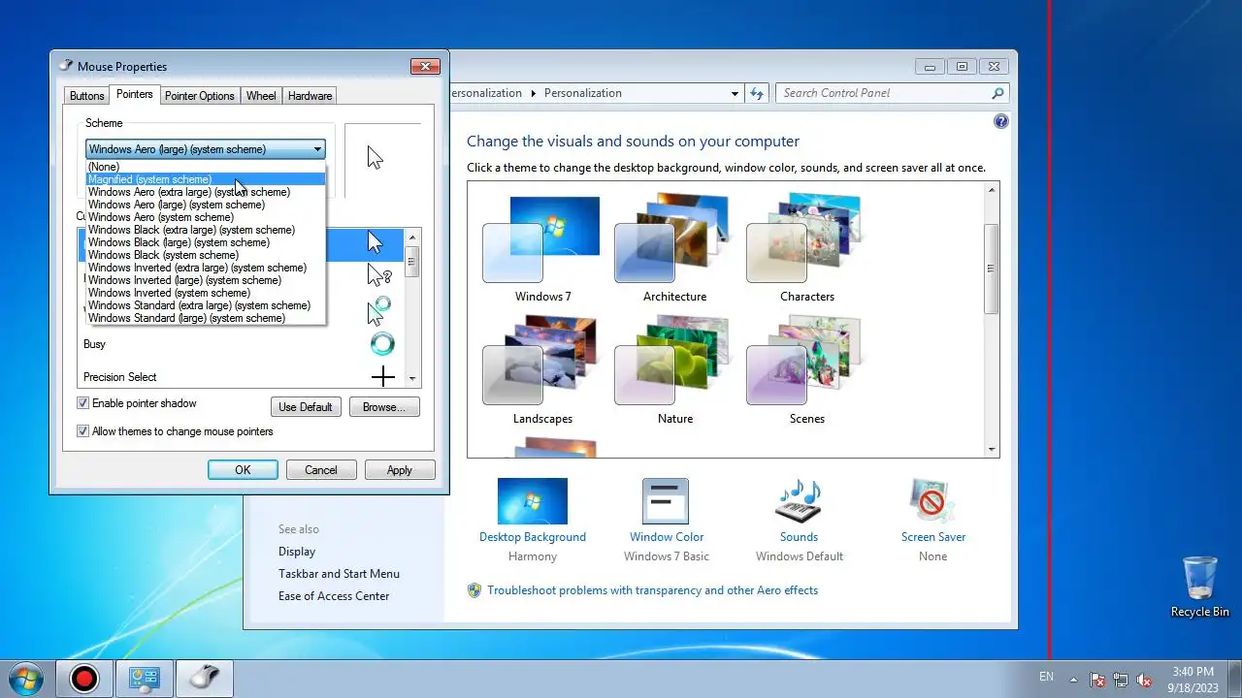Viewport: 1242px width, 698px height.
Task: Click the network tray icon
Action: pyautogui.click(x=1121, y=680)
